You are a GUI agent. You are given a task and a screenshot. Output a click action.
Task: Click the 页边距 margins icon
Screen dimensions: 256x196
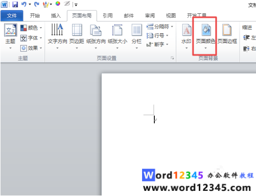pos(77,30)
